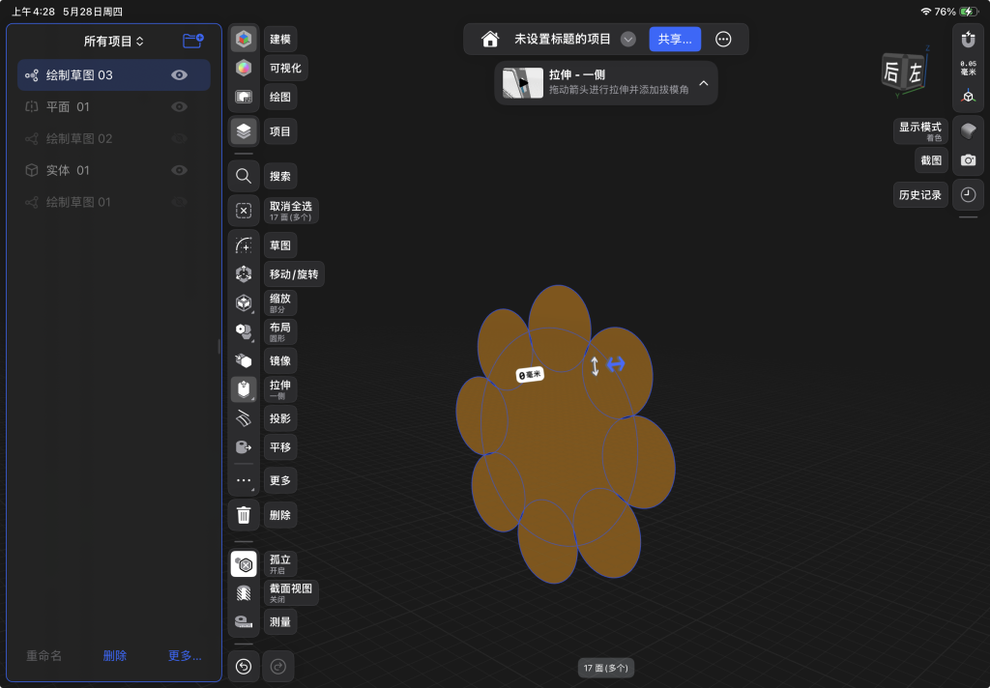Open the 更多 tools ellipsis icon
Viewport: 990px width, 688px height.
click(244, 480)
